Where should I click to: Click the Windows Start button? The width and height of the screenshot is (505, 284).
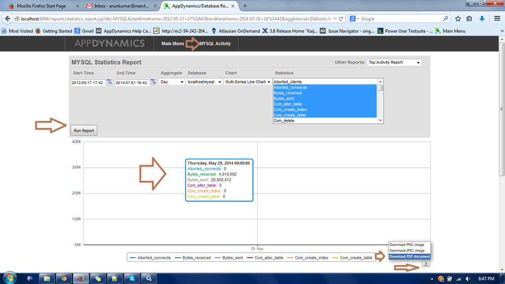pos(10,277)
